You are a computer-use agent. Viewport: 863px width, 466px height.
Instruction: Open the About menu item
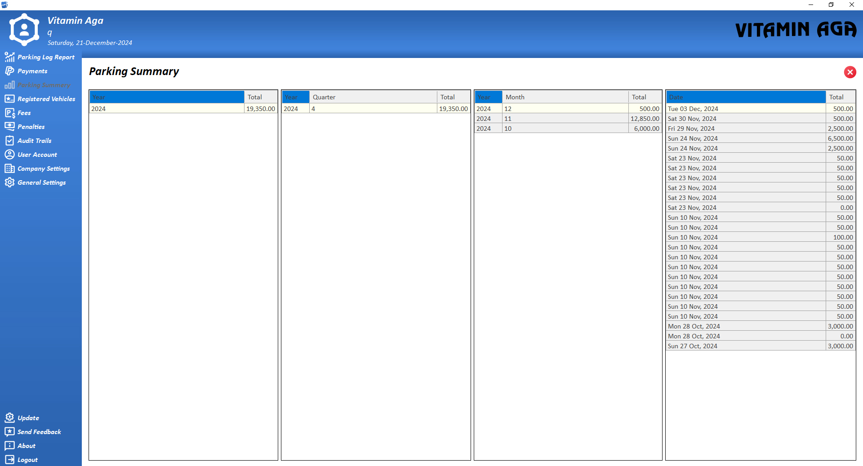click(x=26, y=446)
